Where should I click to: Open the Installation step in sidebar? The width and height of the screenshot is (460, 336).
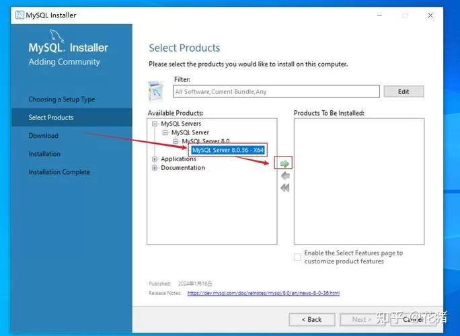[x=44, y=154]
